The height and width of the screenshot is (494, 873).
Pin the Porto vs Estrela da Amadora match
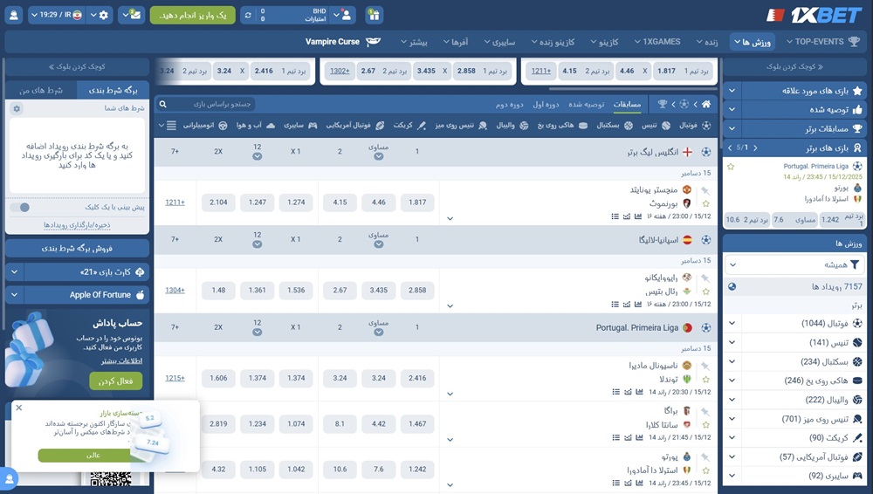pos(705,457)
